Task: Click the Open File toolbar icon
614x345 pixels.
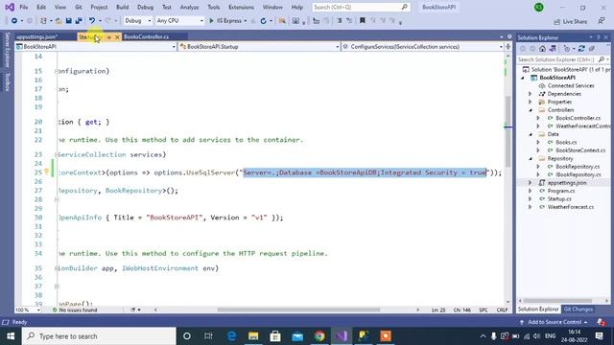Action: pyautogui.click(x=59, y=21)
